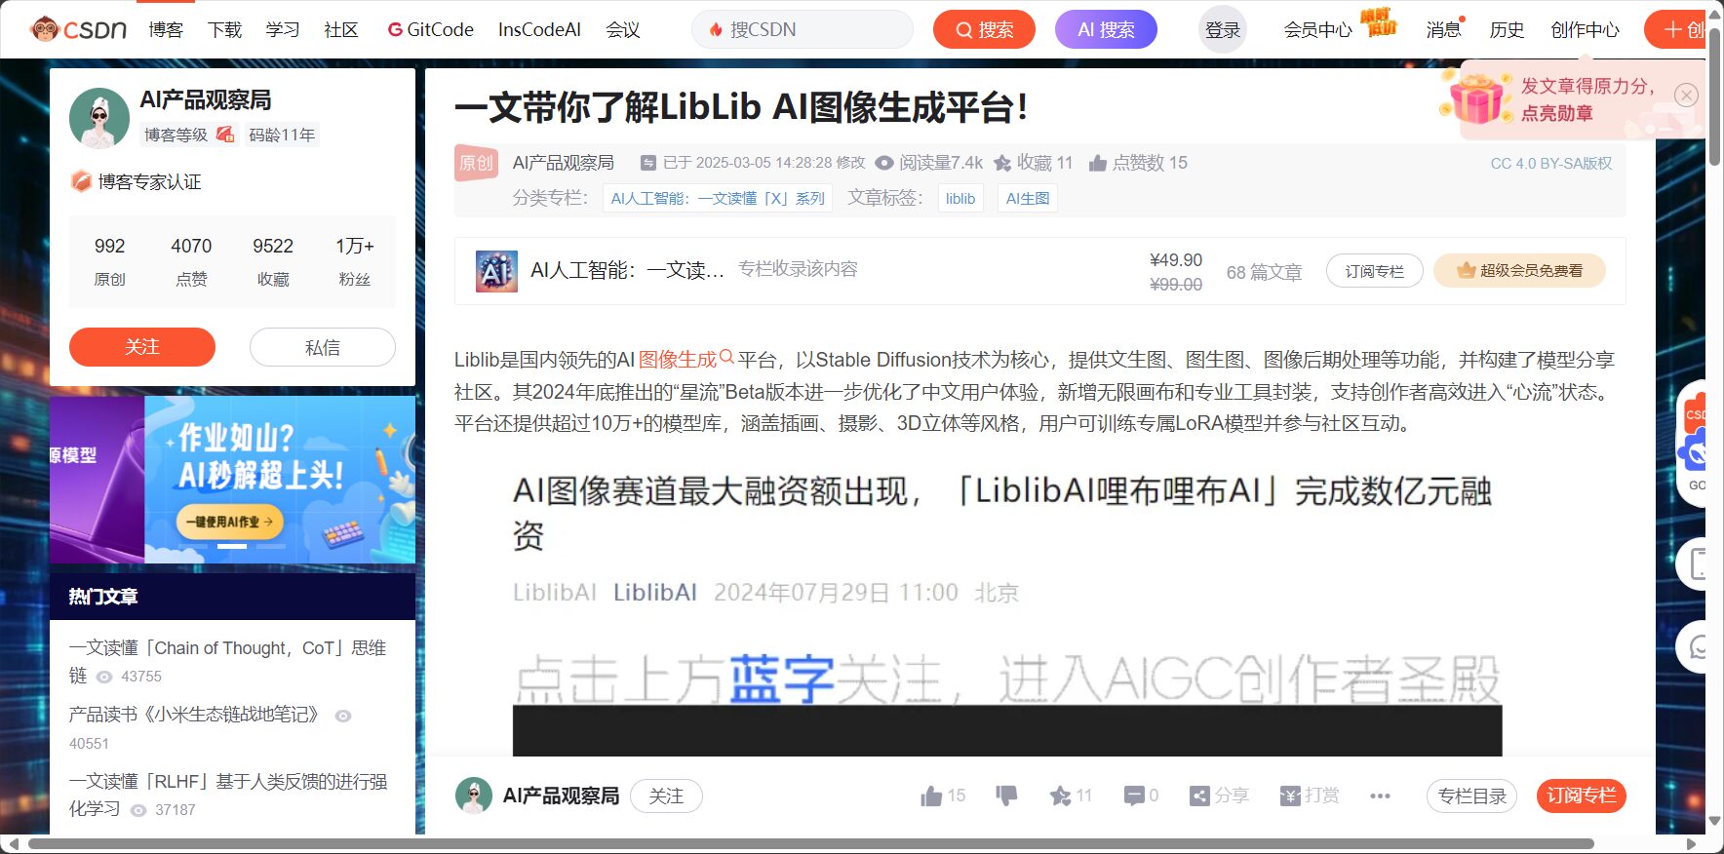This screenshot has width=1724, height=854.
Task: Open column tag AI人工智能：一文读懂「X」系列
Action: 718,198
